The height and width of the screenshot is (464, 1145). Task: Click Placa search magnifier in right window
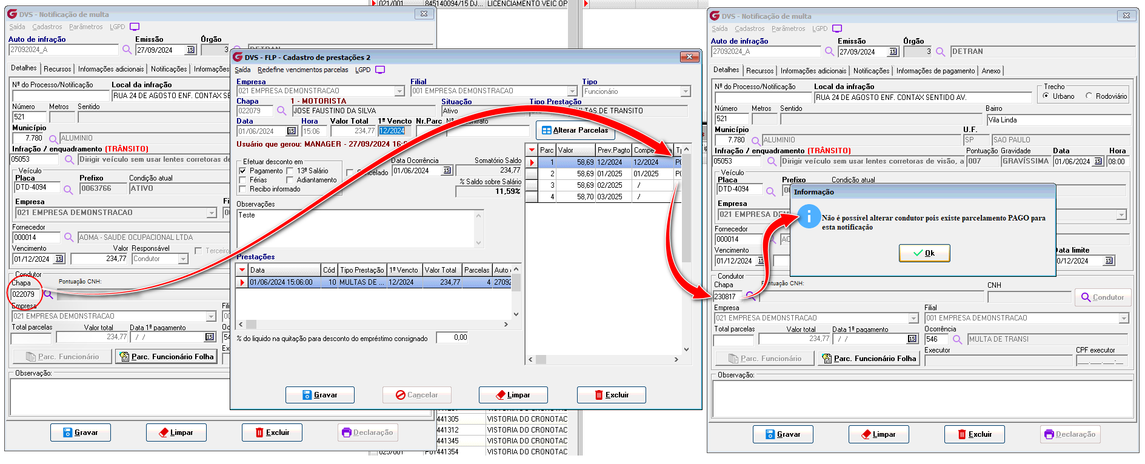click(770, 191)
